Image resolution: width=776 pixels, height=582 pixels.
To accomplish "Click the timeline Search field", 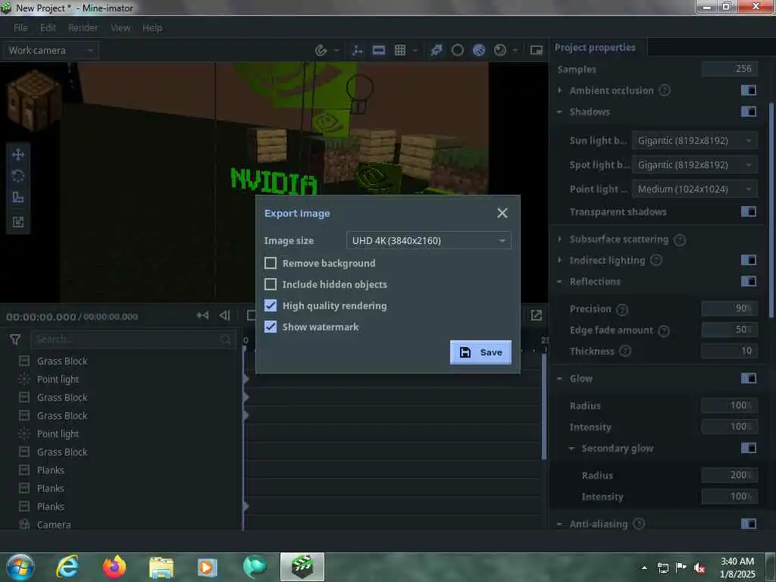I will click(133, 339).
